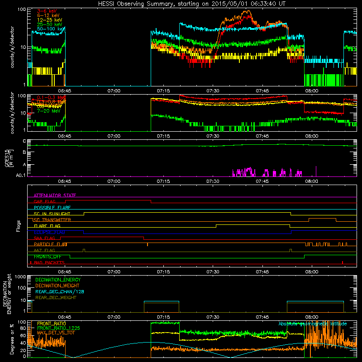Select the 3-6 keV legend label
The image size is (362, 362).
[x=47, y=11]
